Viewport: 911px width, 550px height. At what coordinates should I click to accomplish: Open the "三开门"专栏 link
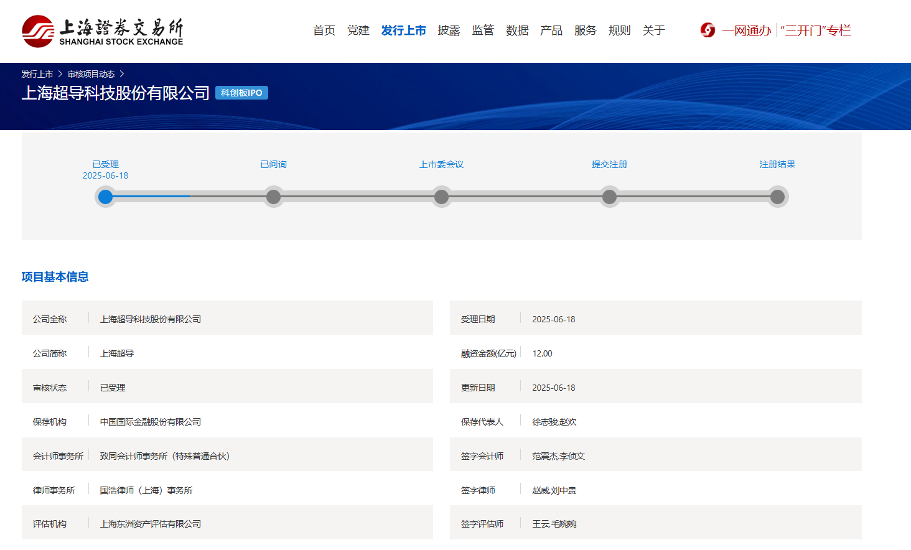point(816,30)
